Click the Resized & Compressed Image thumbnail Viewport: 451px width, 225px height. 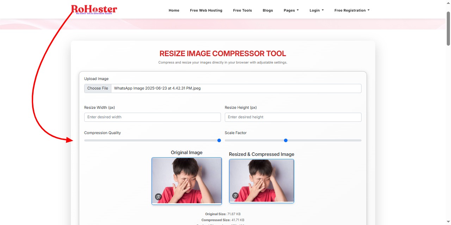(x=261, y=181)
